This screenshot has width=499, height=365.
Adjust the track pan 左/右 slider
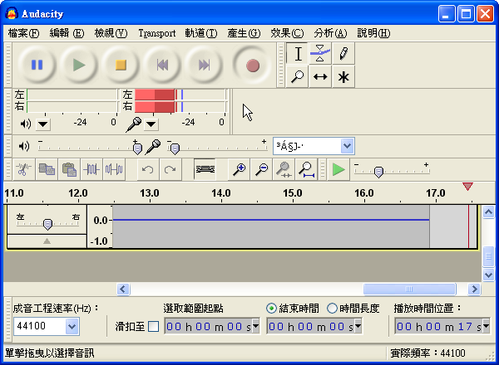tap(47, 224)
